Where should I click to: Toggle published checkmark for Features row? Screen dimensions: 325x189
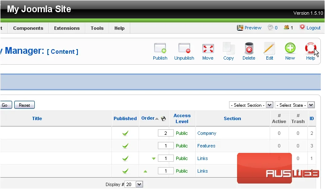(125, 146)
